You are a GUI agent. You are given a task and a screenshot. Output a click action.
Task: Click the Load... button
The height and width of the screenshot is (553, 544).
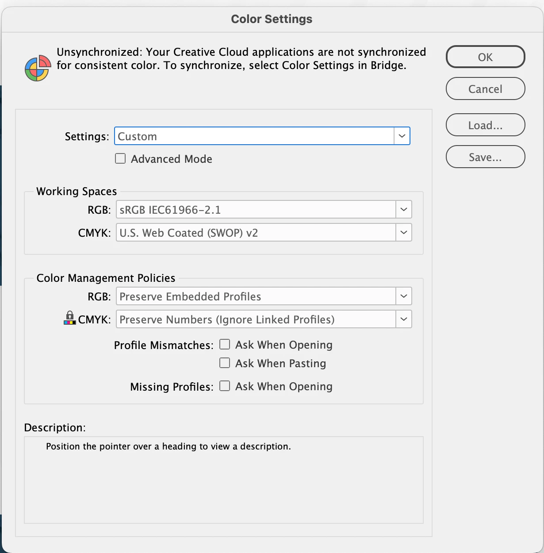(485, 125)
